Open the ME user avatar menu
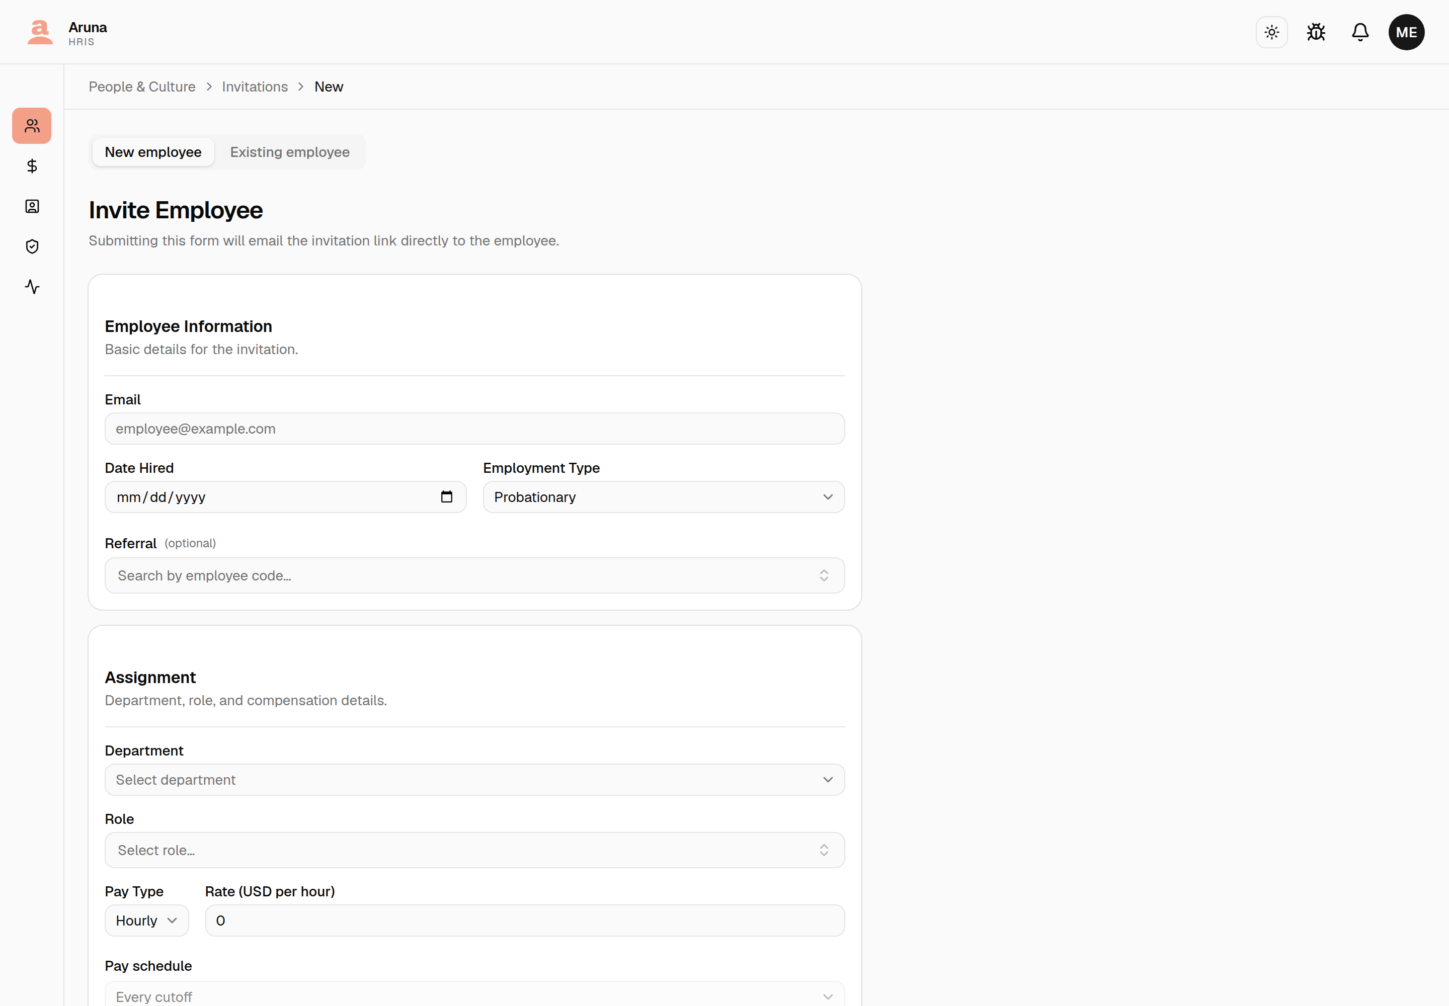The image size is (1449, 1006). pyautogui.click(x=1406, y=32)
